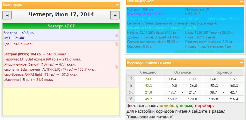
Task: Click the green create-informer link in banner
Action: [x=209, y=51]
